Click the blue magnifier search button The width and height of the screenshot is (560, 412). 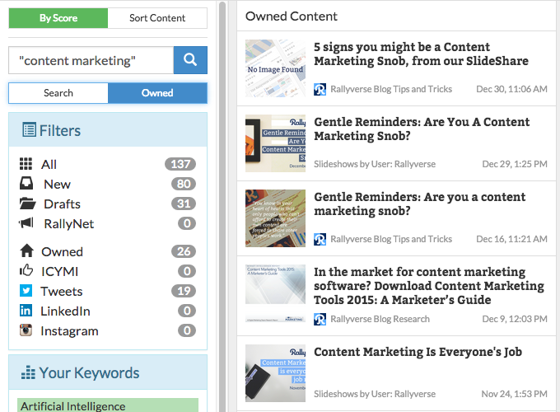point(190,60)
